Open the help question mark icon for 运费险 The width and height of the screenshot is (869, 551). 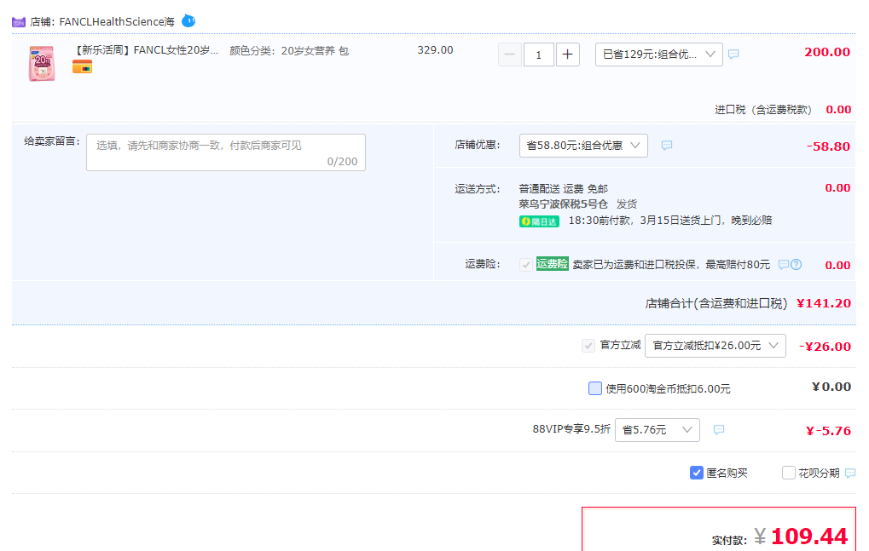[x=797, y=265]
